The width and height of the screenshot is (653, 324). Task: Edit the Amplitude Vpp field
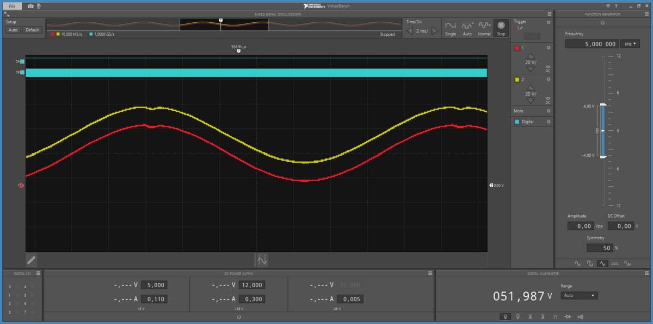click(x=580, y=226)
